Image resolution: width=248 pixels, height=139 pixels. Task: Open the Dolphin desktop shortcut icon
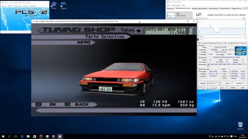point(64,5)
